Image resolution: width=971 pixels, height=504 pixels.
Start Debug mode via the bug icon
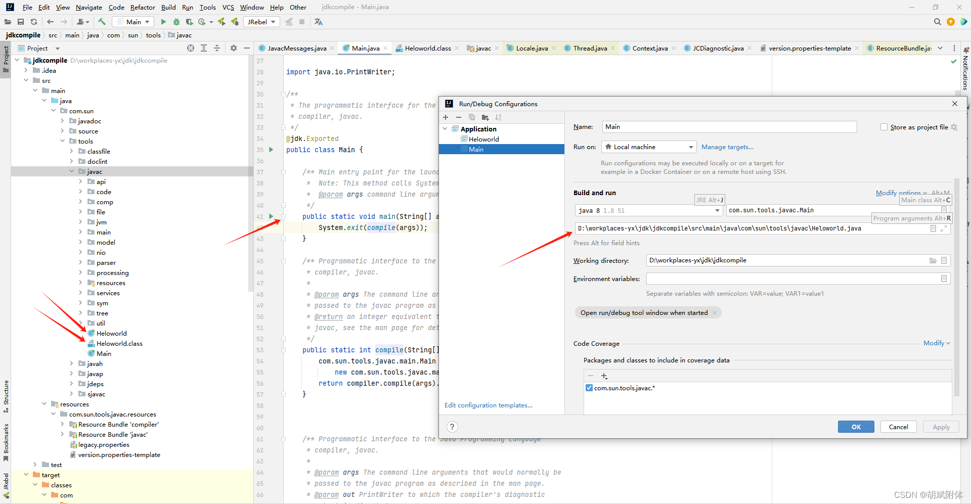click(176, 22)
